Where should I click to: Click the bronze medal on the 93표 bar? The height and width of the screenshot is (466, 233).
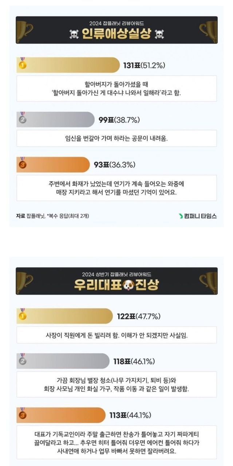(23, 164)
